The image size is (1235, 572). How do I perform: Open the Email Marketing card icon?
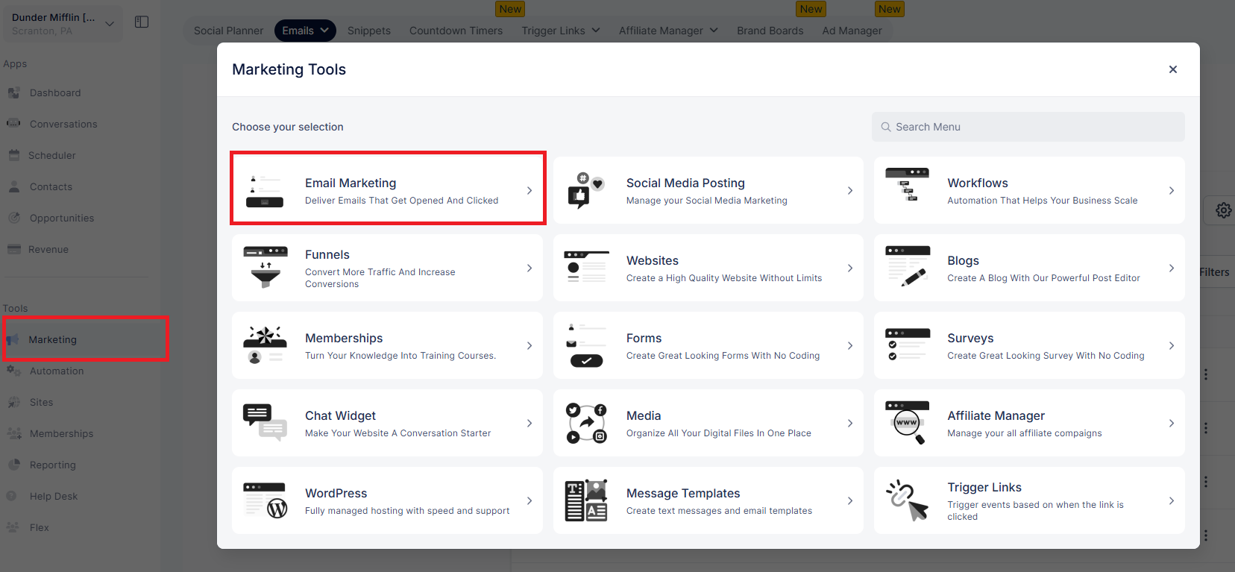point(265,192)
